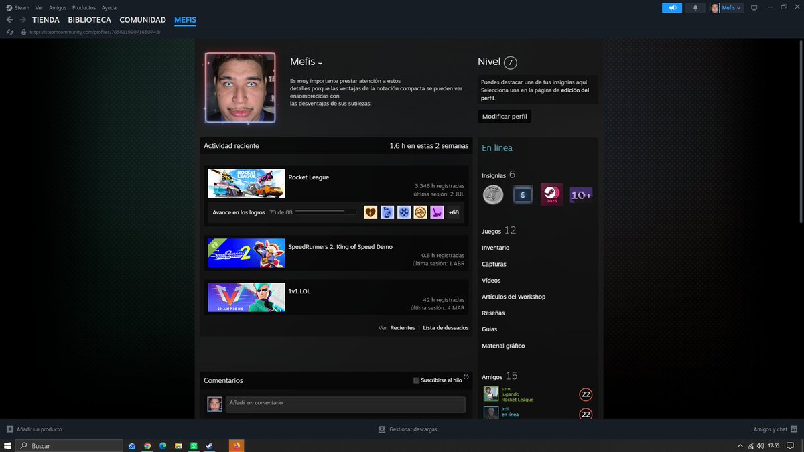
Task: Open friend sxm. playing Rocket League
Action: pyautogui.click(x=537, y=394)
